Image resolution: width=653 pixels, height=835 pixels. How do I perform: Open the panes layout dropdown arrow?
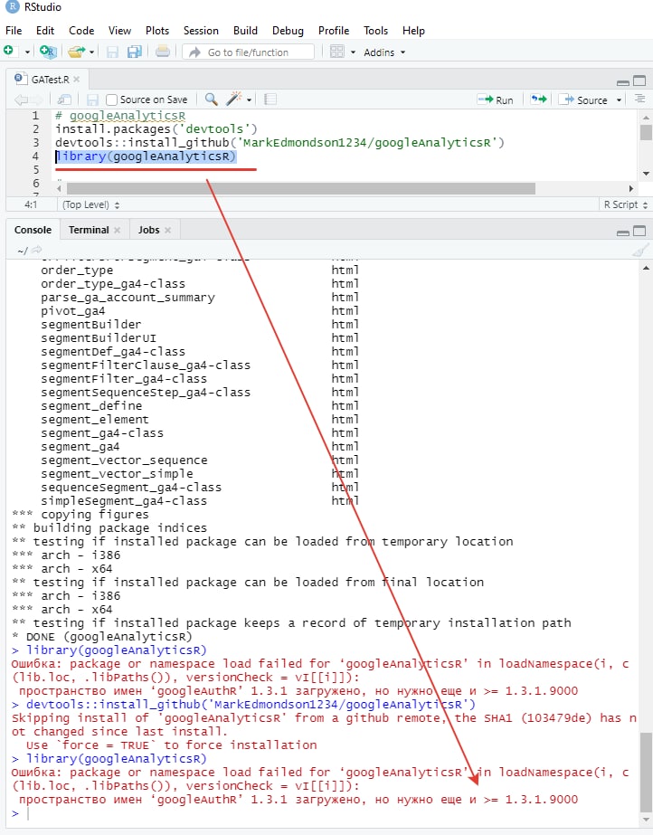coord(353,52)
